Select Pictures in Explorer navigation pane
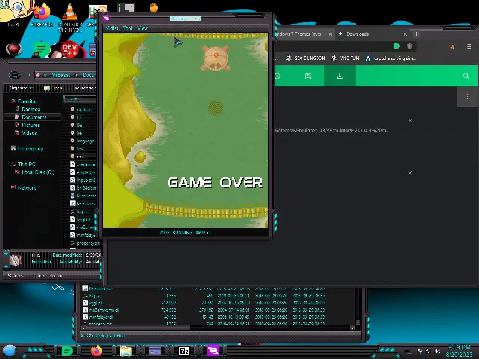This screenshot has width=479, height=359. (31, 125)
